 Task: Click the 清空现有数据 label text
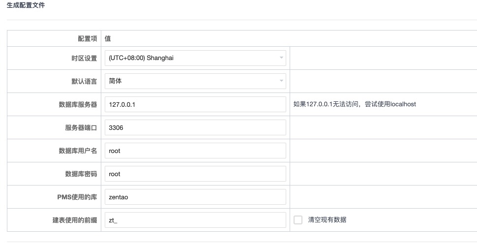(x=327, y=220)
